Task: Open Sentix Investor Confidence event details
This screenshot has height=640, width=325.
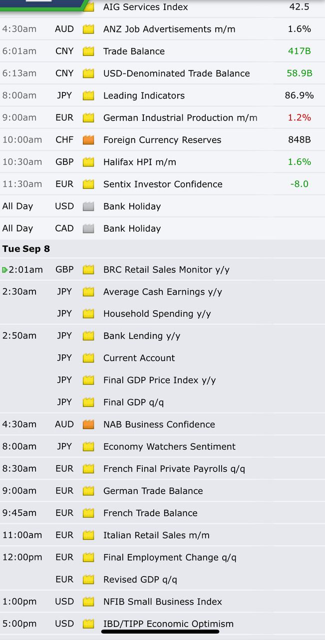Action: click(163, 184)
